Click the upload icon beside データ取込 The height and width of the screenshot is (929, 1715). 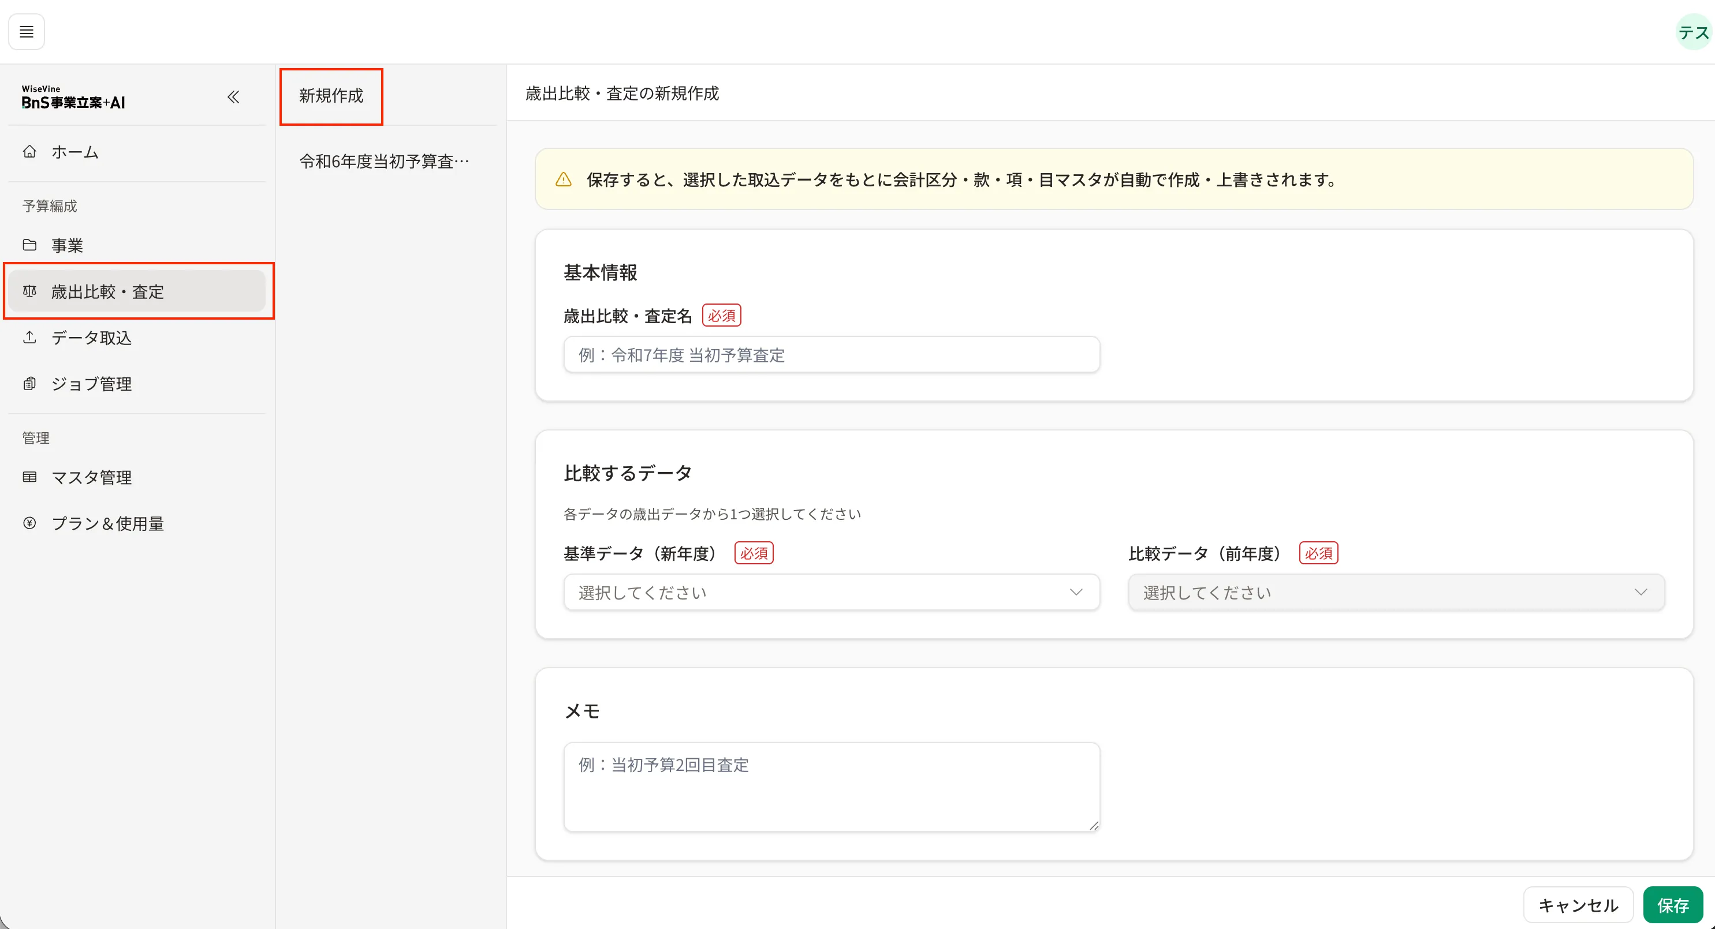coord(29,338)
